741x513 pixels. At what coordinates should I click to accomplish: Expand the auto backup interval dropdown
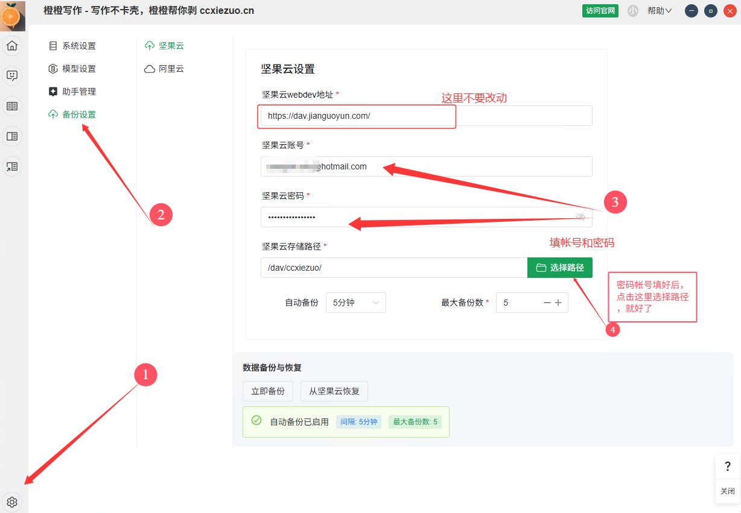click(355, 303)
